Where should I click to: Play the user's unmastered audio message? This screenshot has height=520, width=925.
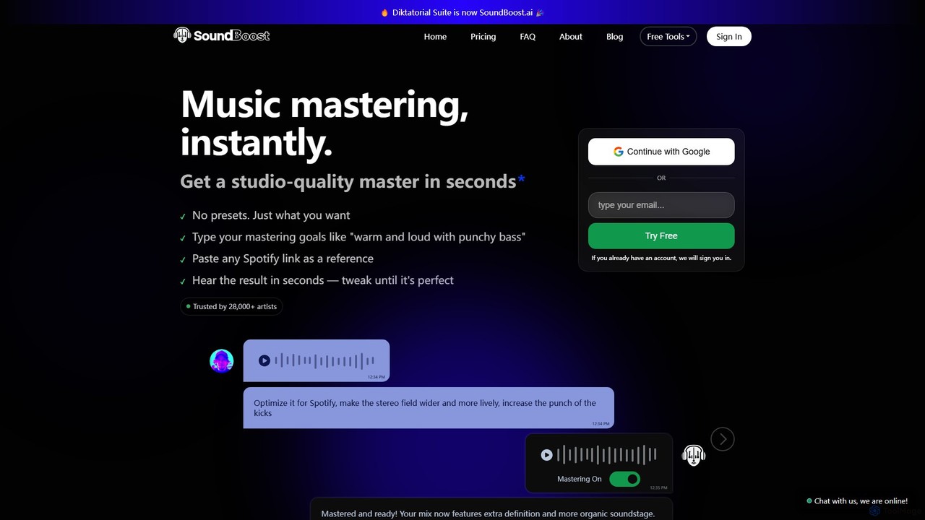click(x=264, y=360)
